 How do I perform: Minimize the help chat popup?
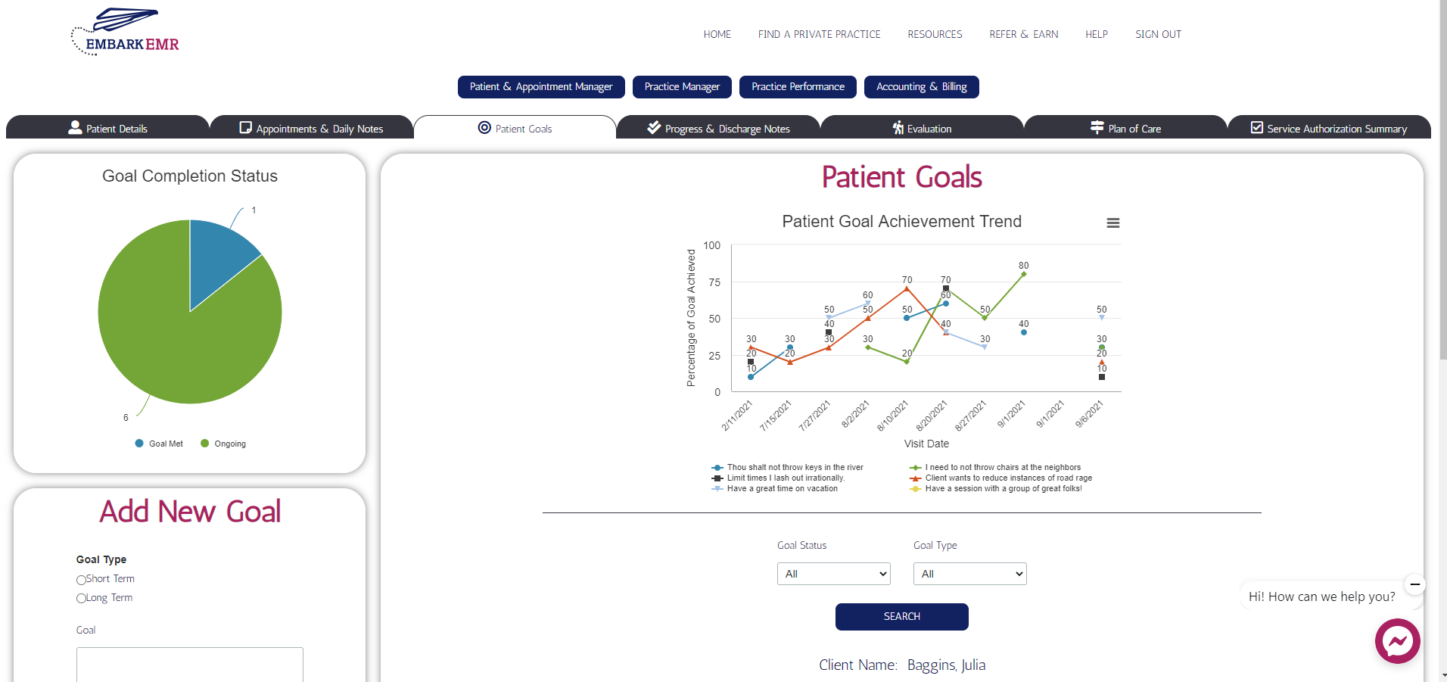pyautogui.click(x=1414, y=584)
